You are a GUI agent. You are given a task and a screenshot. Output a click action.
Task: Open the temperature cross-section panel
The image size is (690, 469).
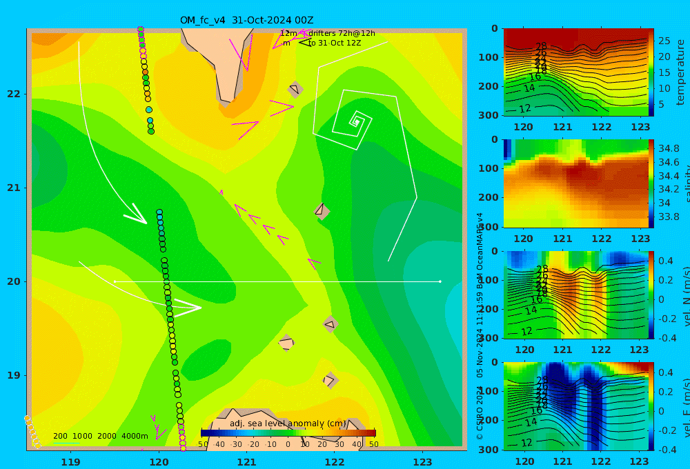point(575,72)
